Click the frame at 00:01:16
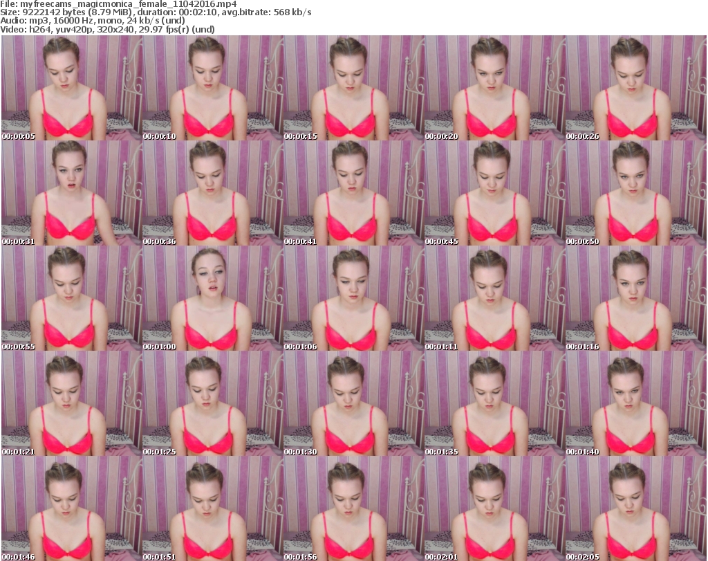The height and width of the screenshot is (561, 708). 635,298
